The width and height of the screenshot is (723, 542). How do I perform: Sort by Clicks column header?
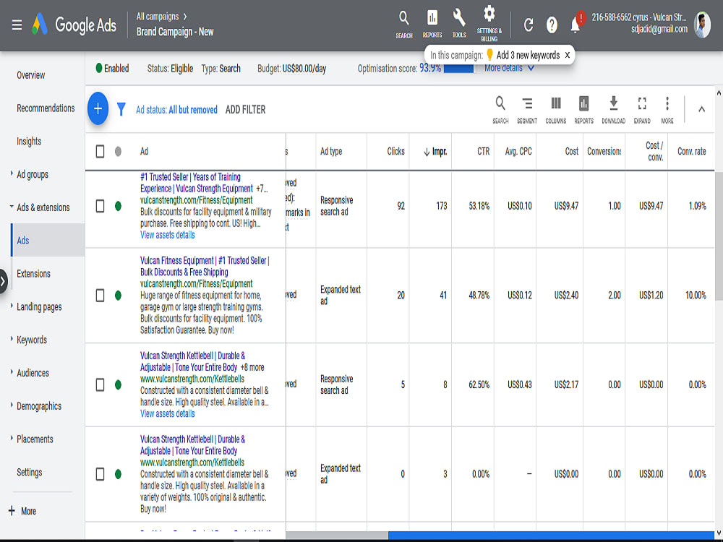[x=395, y=152]
